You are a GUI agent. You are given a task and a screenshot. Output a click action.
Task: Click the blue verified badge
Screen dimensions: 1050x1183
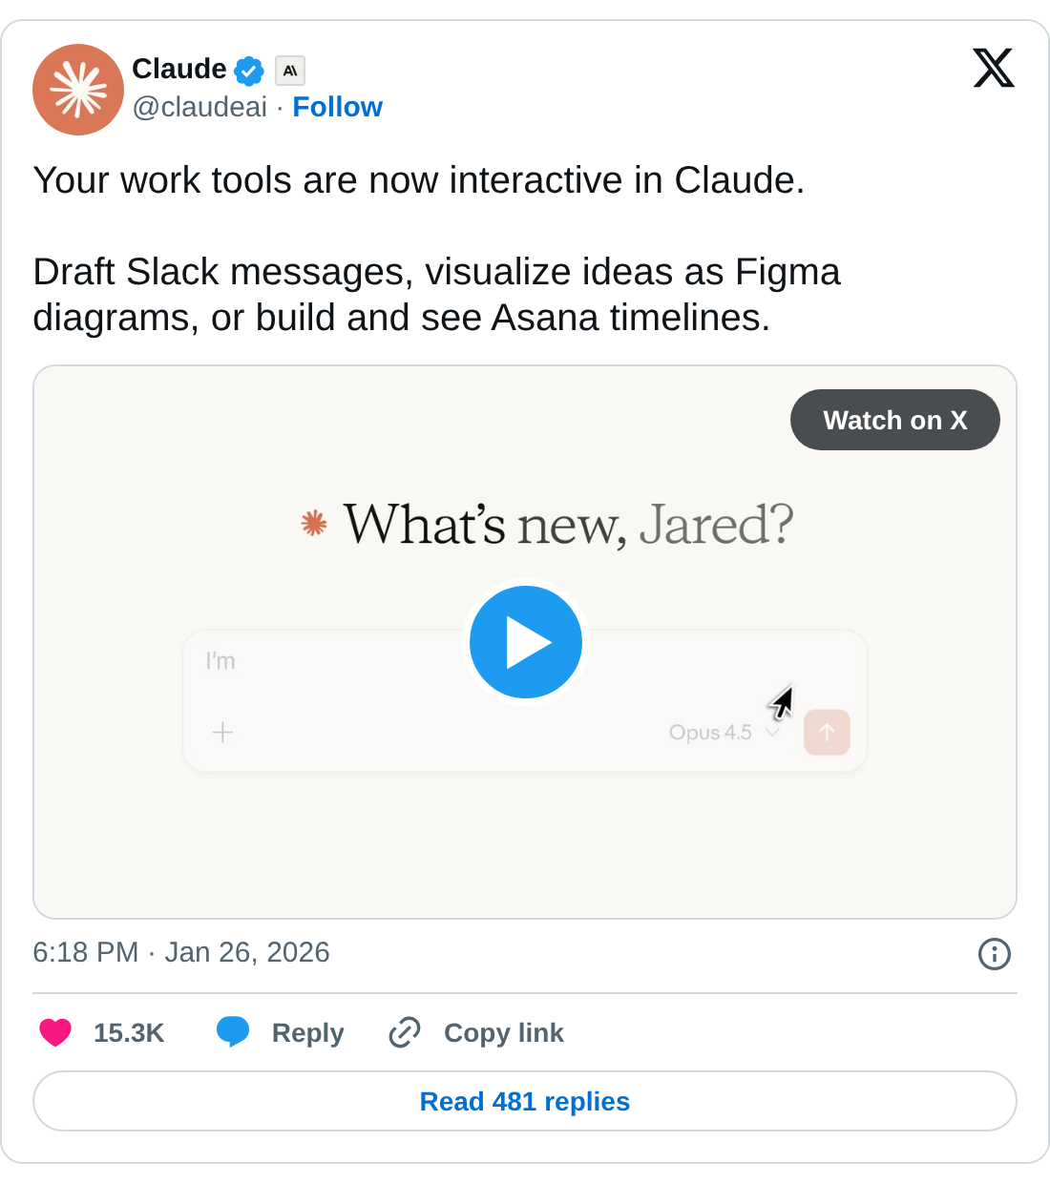pyautogui.click(x=249, y=71)
